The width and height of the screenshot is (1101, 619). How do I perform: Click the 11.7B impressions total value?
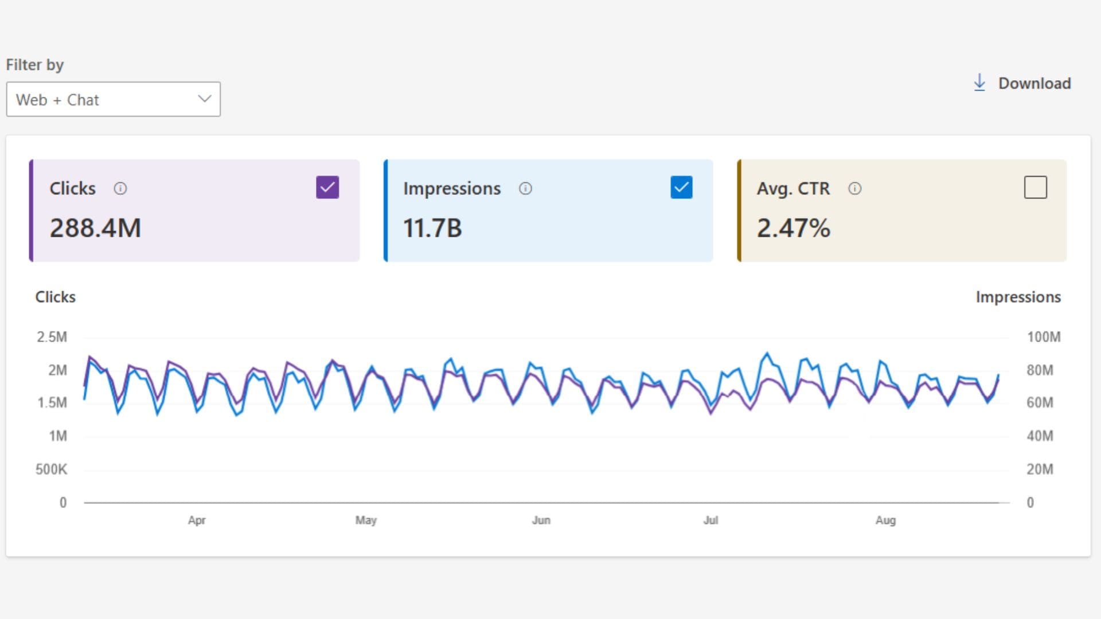pyautogui.click(x=432, y=228)
